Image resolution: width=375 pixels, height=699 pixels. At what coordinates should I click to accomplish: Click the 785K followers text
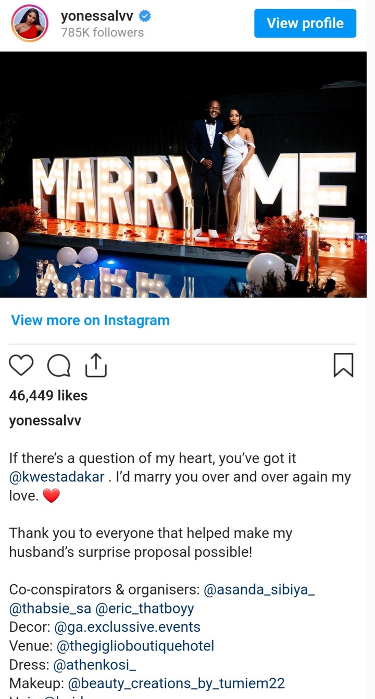pos(102,32)
